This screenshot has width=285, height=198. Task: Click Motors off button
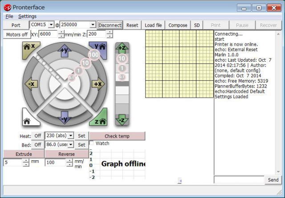[17, 35]
